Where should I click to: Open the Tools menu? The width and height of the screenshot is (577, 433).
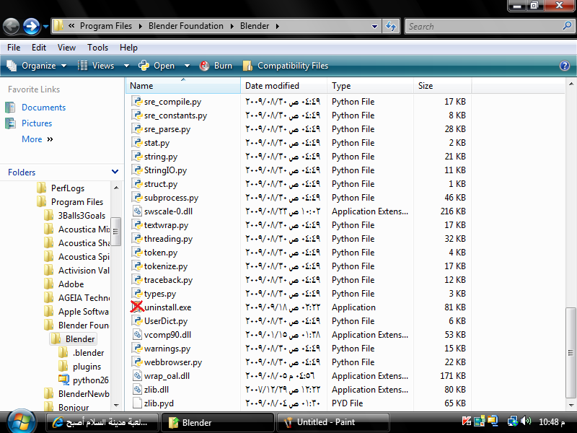pos(97,48)
